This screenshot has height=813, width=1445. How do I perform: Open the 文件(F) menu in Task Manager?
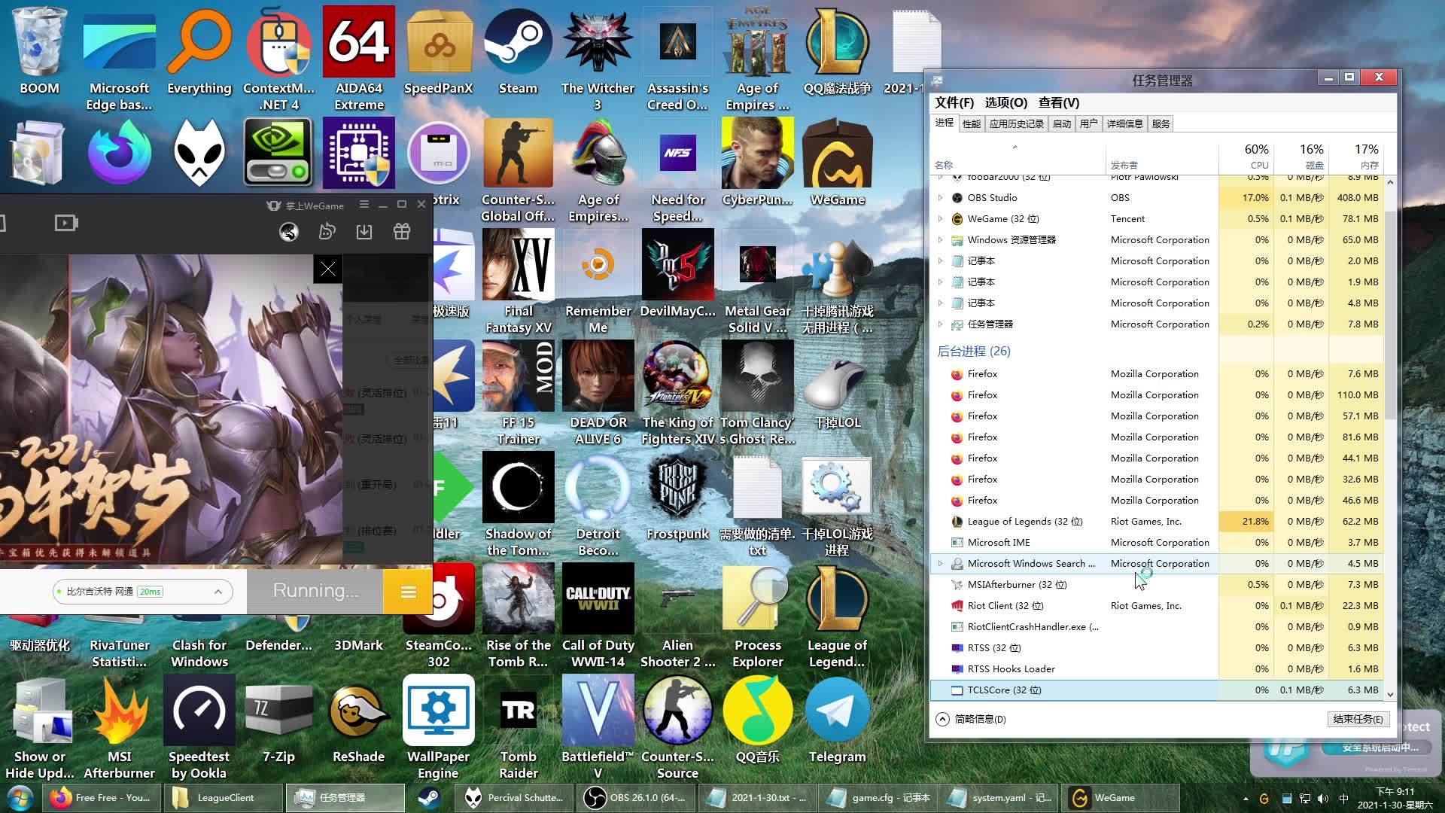pos(954,102)
